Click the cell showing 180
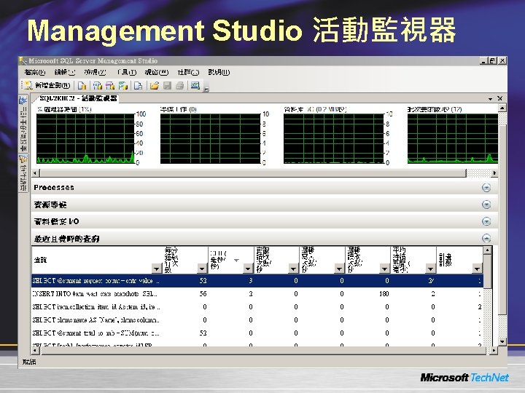The image size is (525, 393). coord(384,294)
